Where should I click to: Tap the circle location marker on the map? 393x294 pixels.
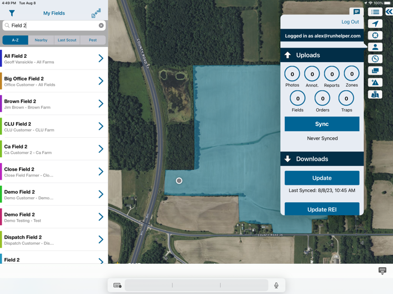(x=179, y=181)
